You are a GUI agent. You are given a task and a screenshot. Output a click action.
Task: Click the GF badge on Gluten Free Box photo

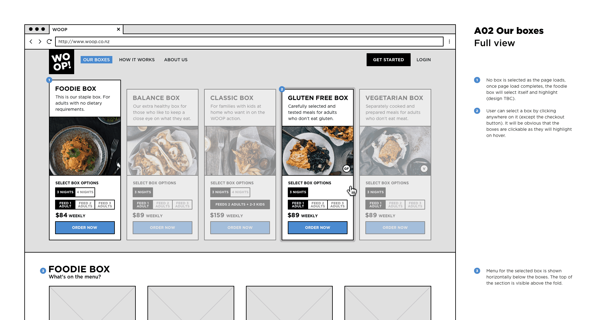(347, 169)
